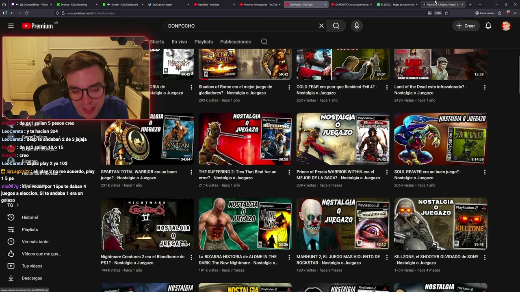Switch to the Publicaciones channel tab
This screenshot has width=520, height=292.
235,42
